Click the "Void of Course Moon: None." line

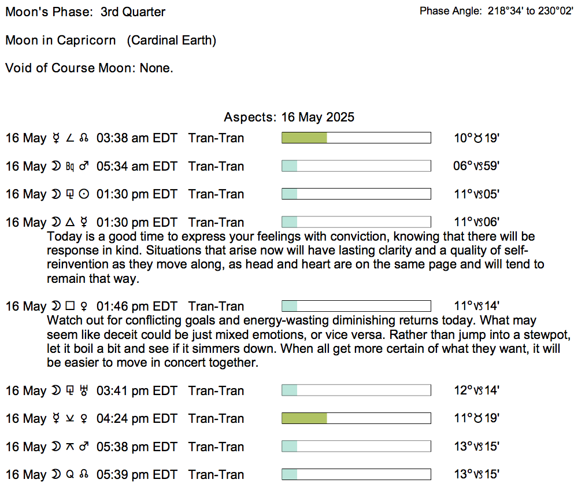click(x=89, y=68)
